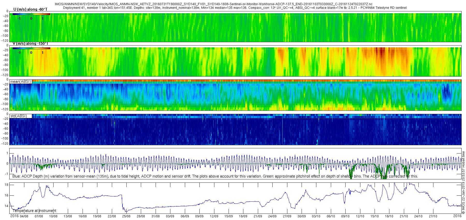Click the 18 temperature axis tick label
This screenshot has height=220, width=466.
(6, 185)
